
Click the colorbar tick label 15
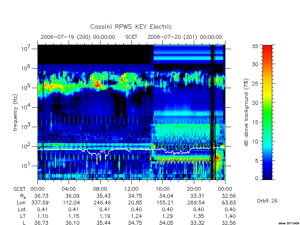255,122
